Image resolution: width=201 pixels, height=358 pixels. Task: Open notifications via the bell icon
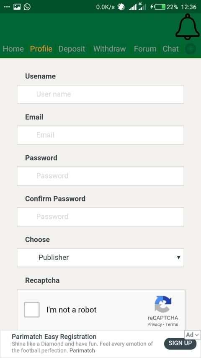pyautogui.click(x=188, y=26)
